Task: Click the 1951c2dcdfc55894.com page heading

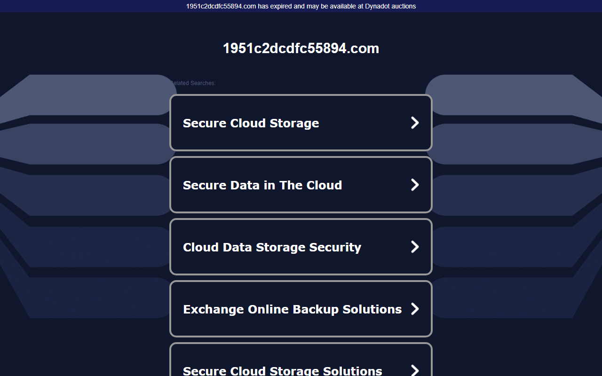Action: coord(301,48)
